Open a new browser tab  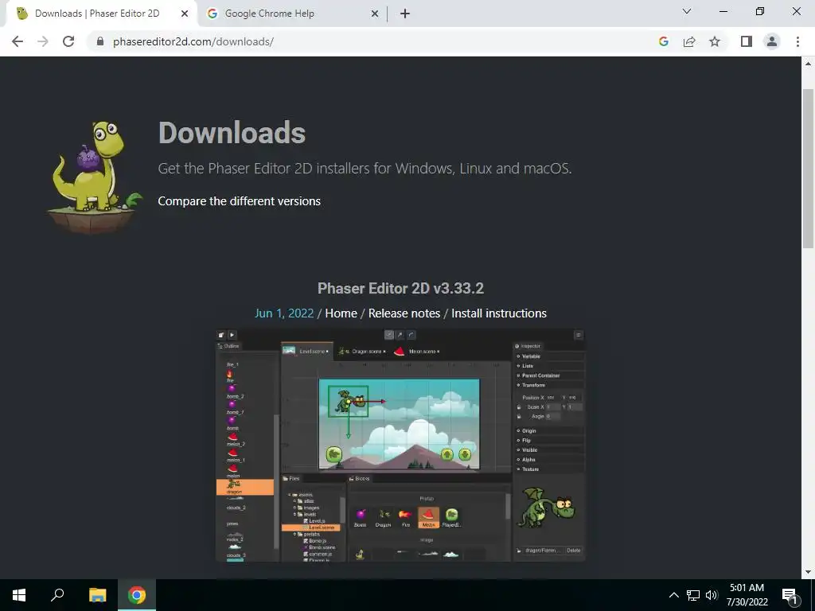(x=405, y=14)
